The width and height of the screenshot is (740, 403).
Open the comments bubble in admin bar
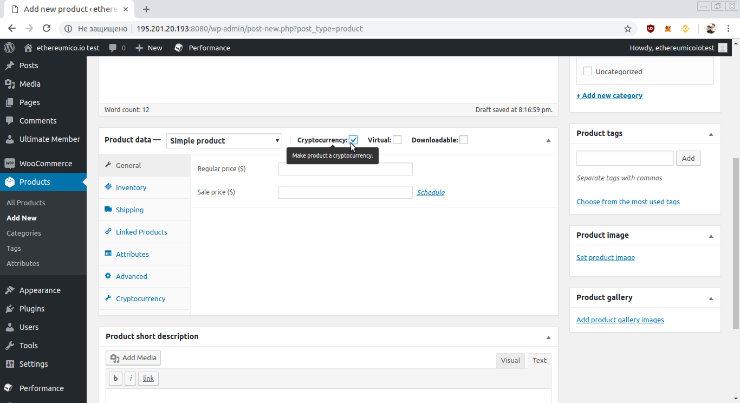pos(113,48)
